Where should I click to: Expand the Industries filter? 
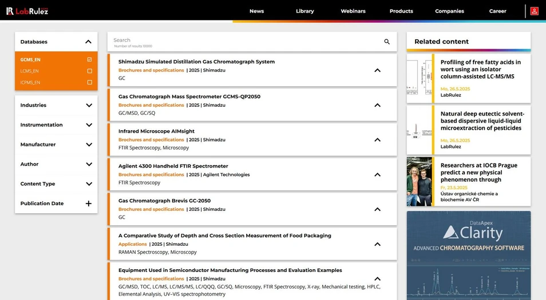pos(89,105)
